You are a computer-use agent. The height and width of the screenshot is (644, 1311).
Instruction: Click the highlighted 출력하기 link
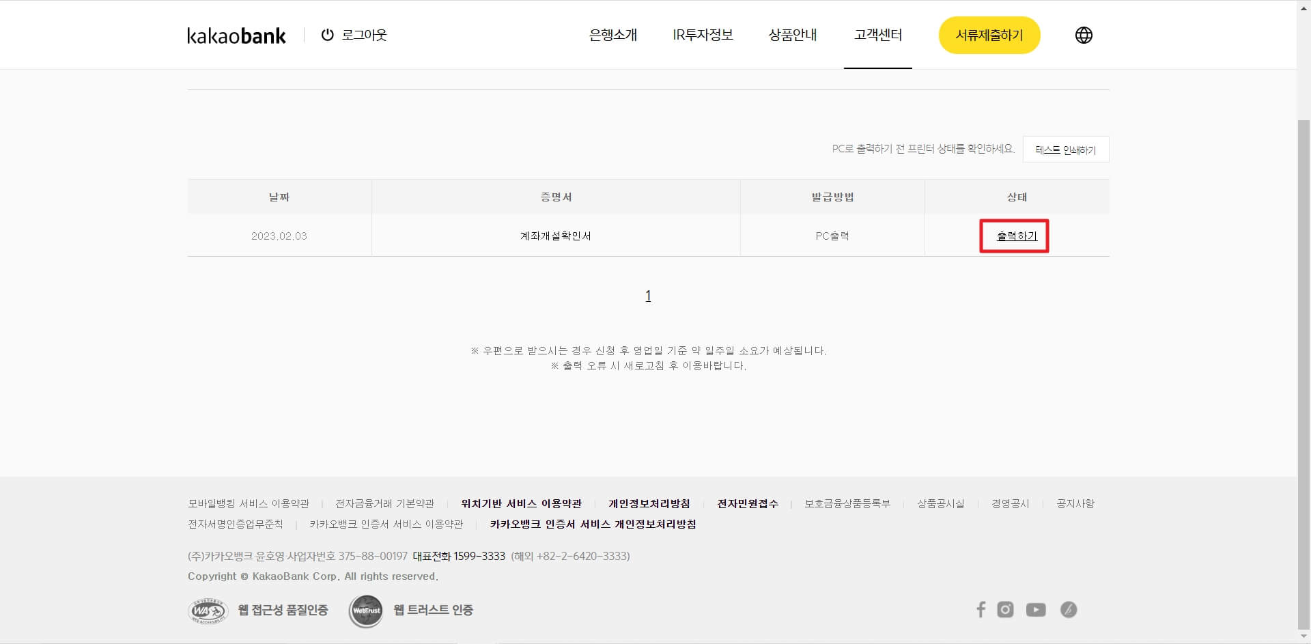coord(1015,236)
